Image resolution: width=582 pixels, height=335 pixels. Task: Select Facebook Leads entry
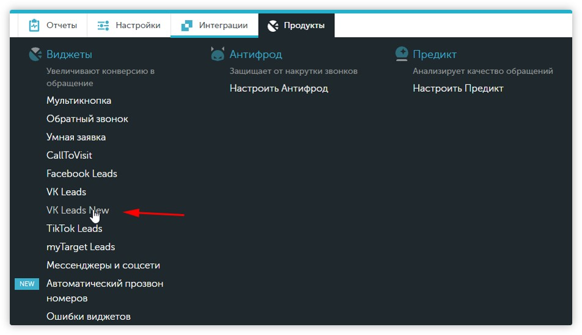point(82,173)
